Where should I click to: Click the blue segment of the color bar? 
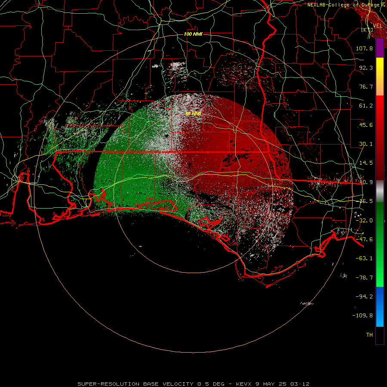click(x=380, y=307)
